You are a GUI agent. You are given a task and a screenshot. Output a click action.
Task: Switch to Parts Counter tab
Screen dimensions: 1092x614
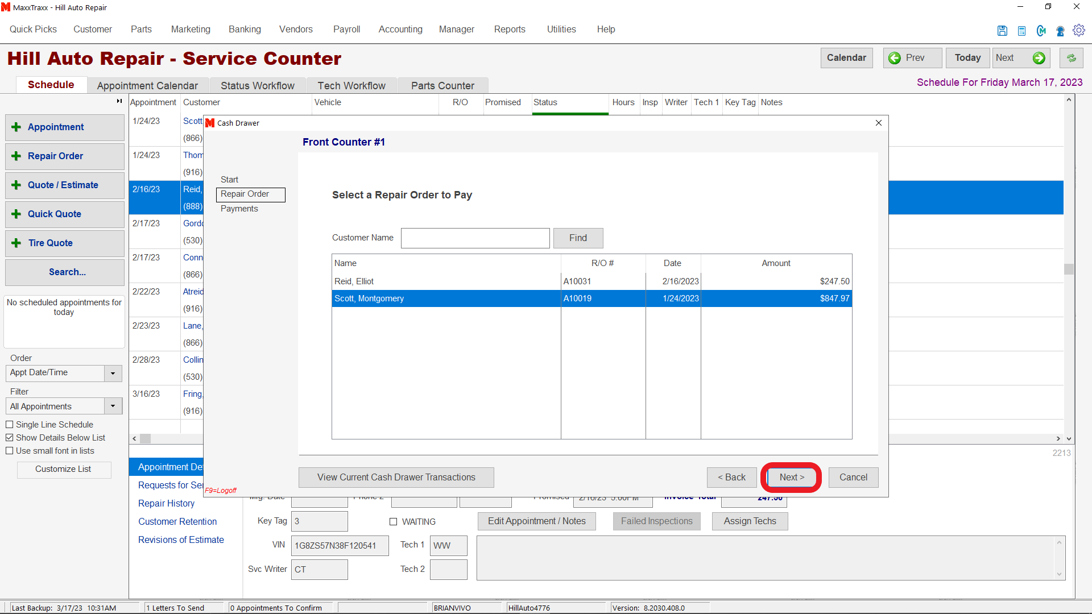(x=442, y=86)
